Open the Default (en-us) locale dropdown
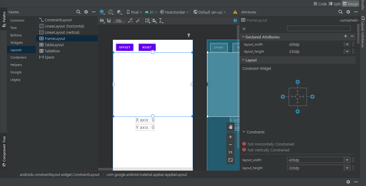This screenshot has height=186, width=366. [210, 12]
